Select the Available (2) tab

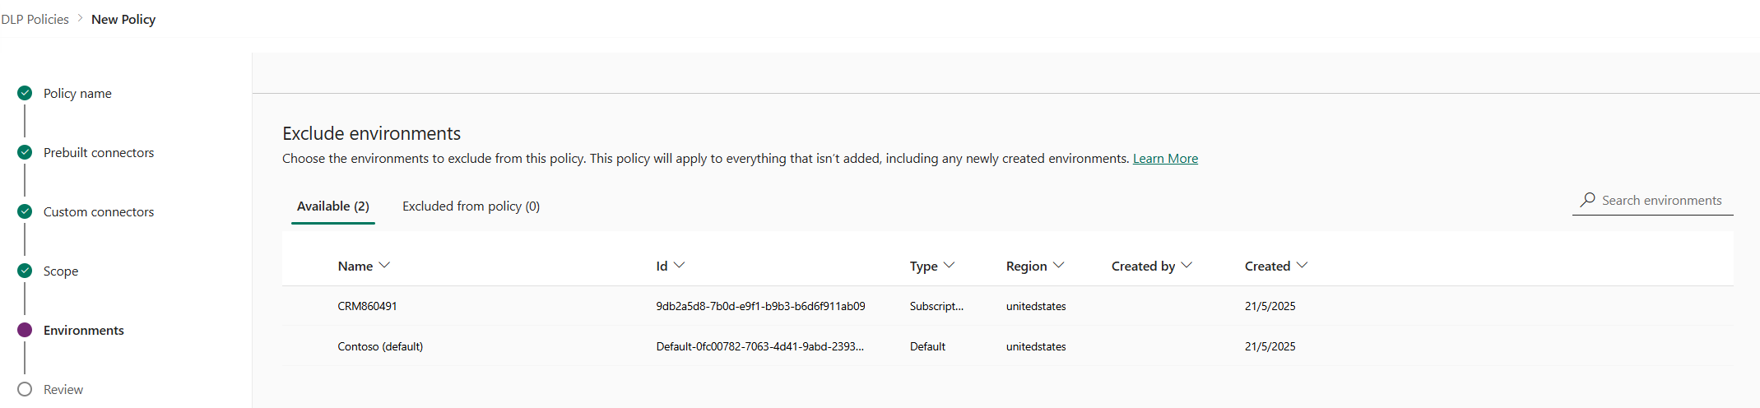[332, 206]
